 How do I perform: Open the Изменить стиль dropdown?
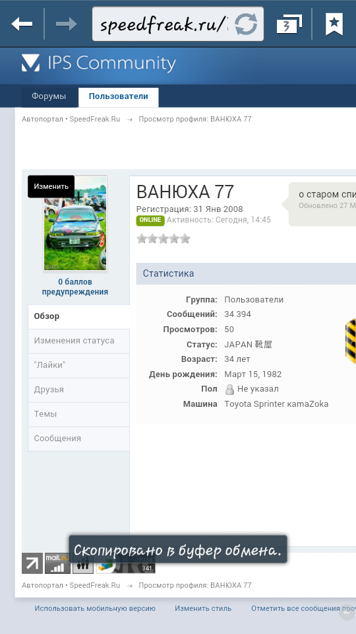click(x=203, y=608)
